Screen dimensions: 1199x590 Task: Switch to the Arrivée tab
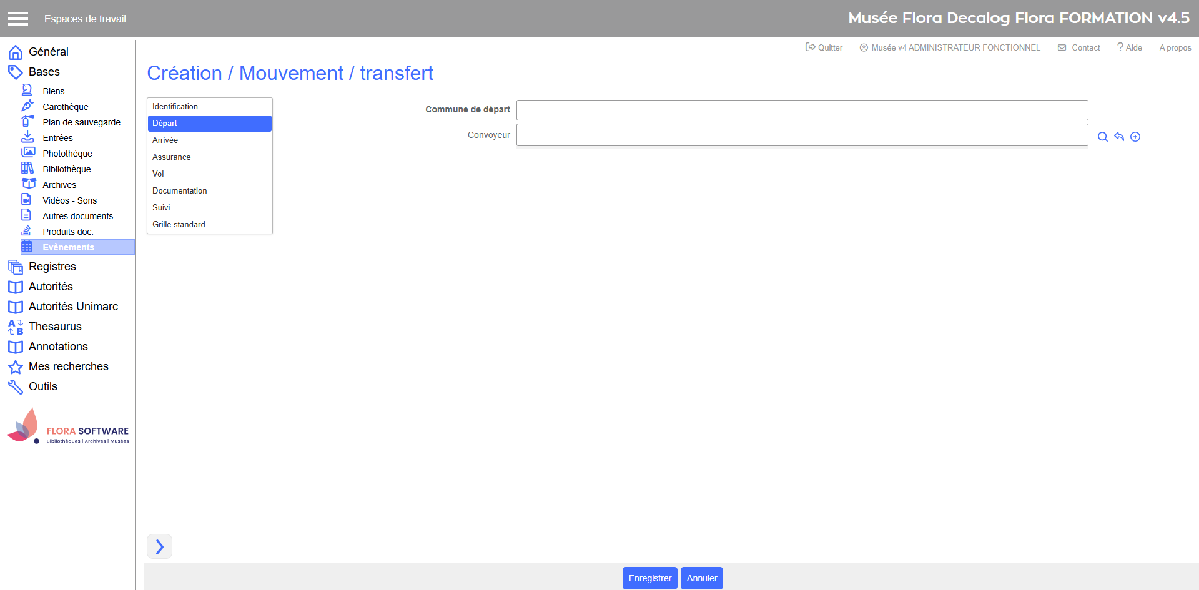[x=165, y=140]
